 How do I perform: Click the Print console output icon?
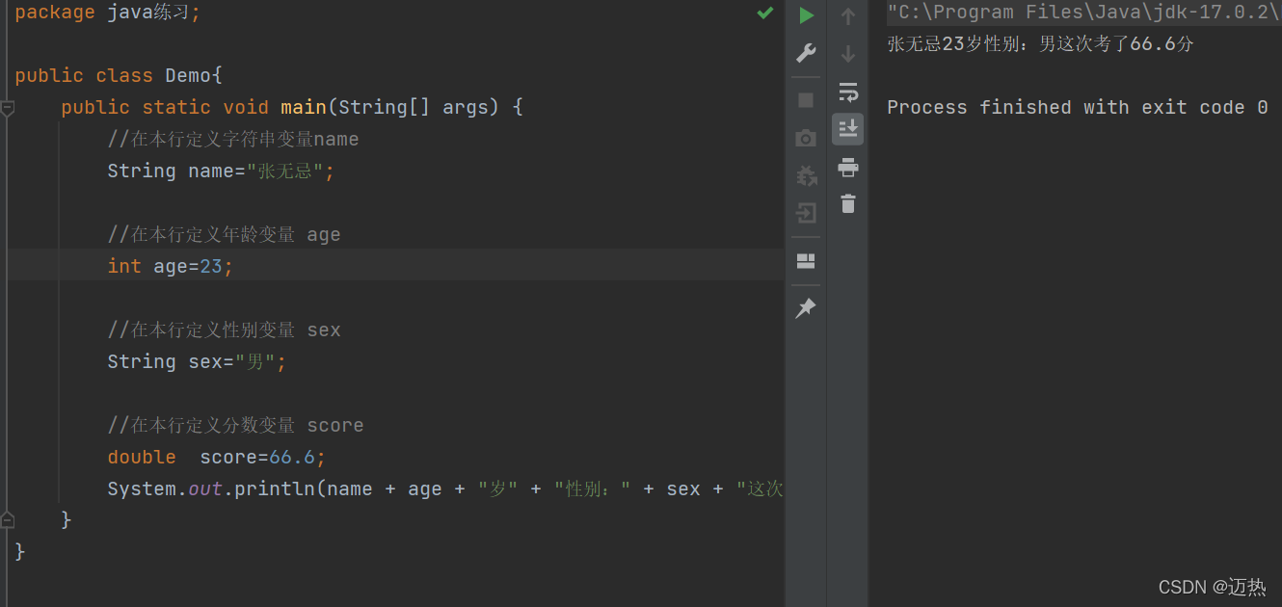848,168
